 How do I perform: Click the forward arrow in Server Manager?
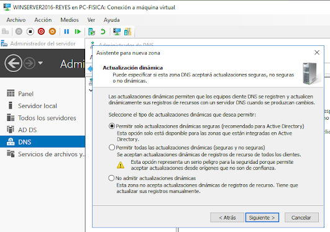click(x=29, y=63)
